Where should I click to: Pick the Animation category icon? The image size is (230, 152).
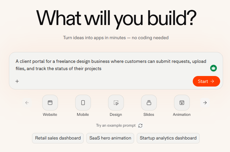182,103
